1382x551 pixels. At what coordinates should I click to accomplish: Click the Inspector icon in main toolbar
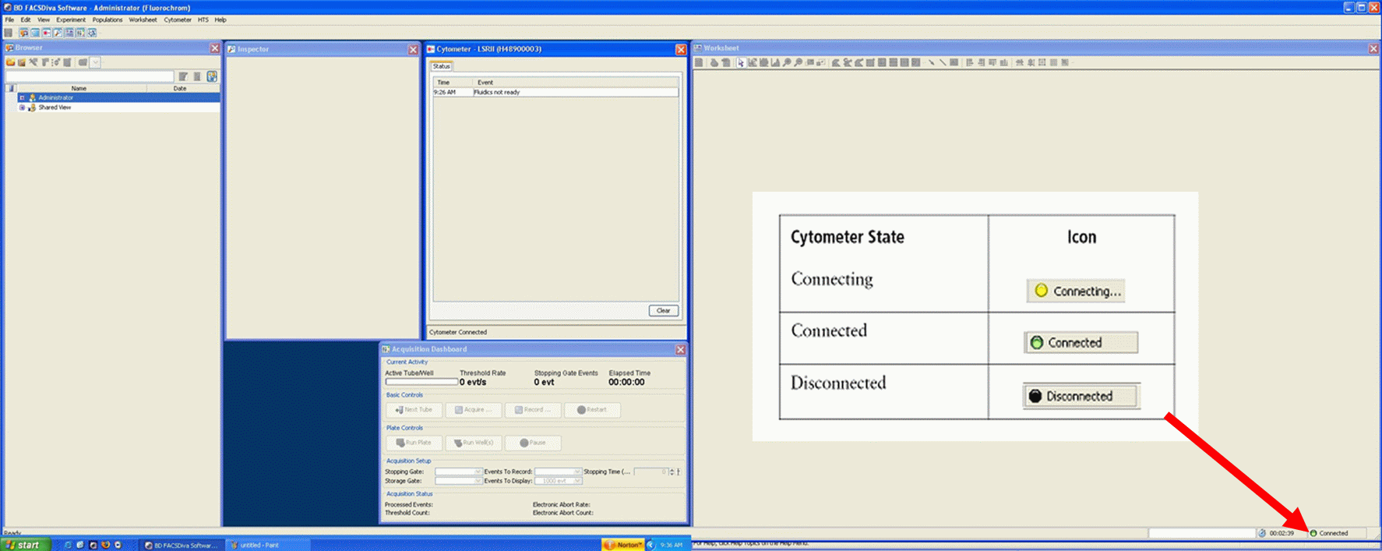(x=58, y=33)
